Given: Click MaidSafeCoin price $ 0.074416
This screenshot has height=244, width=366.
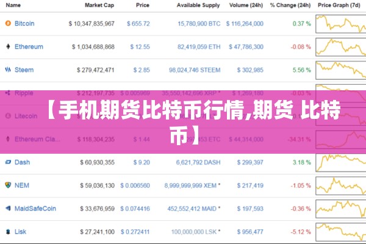Looking at the screenshot, I should pos(135,209).
